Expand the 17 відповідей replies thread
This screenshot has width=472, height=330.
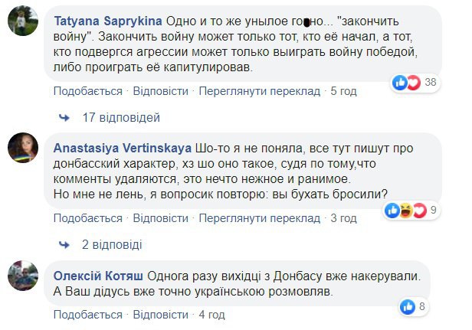(x=120, y=118)
